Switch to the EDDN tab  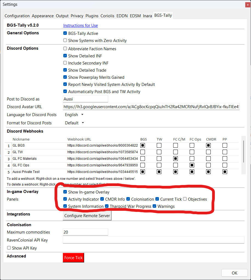pyautogui.click(x=122, y=16)
